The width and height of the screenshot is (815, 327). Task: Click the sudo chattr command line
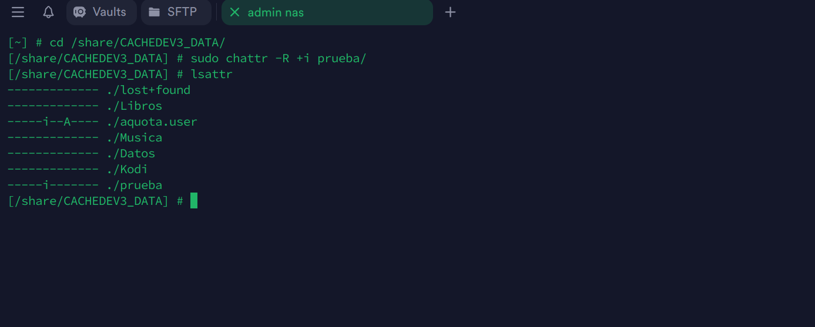[278, 59]
